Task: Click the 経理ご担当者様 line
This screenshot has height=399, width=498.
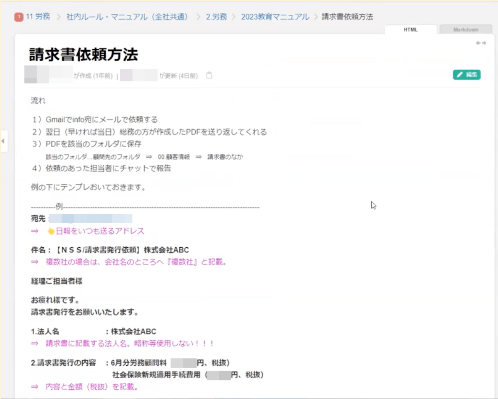Action: (x=57, y=281)
